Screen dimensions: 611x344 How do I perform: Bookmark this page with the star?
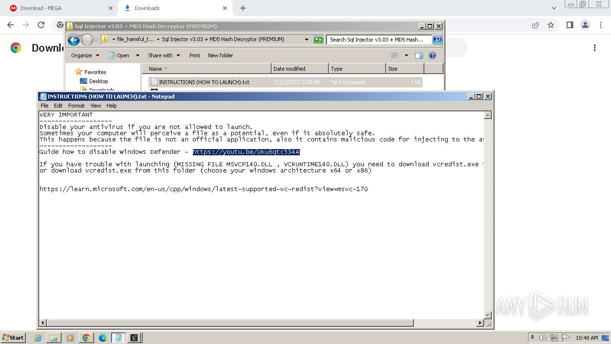click(551, 25)
